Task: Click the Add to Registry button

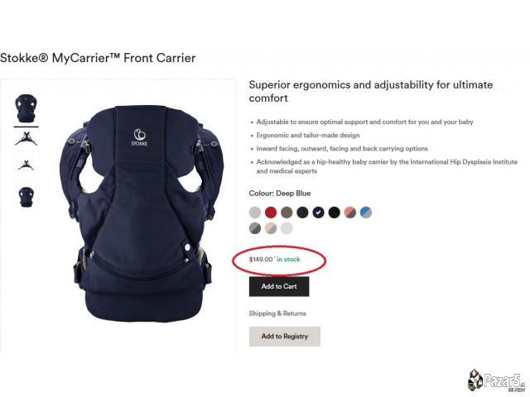Action: coord(285,337)
